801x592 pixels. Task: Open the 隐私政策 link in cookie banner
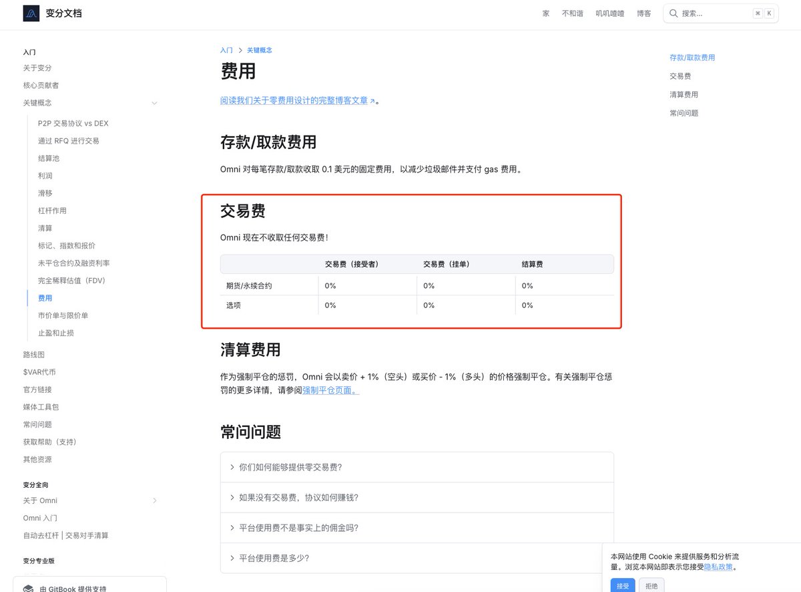point(719,567)
